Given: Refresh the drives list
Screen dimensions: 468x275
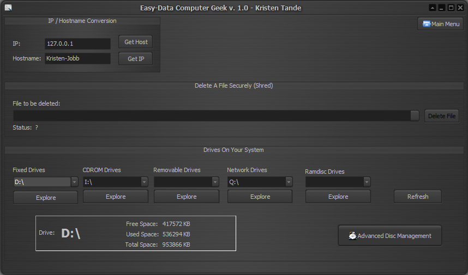Looking at the screenshot, I should tap(417, 197).
